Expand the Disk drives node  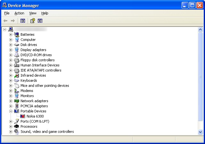point(11,45)
